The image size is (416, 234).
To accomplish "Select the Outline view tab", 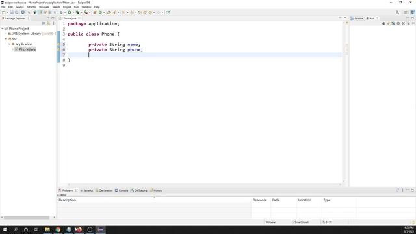I will pos(357,18).
